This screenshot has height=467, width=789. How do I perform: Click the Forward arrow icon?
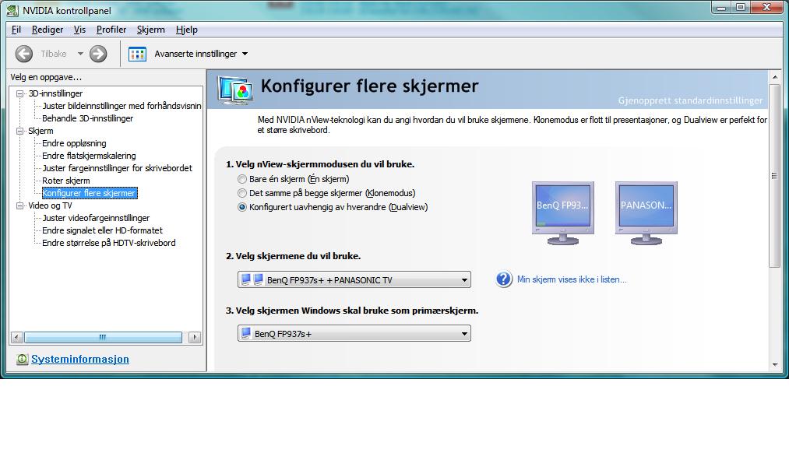coord(98,54)
